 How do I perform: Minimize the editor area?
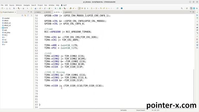191,12
